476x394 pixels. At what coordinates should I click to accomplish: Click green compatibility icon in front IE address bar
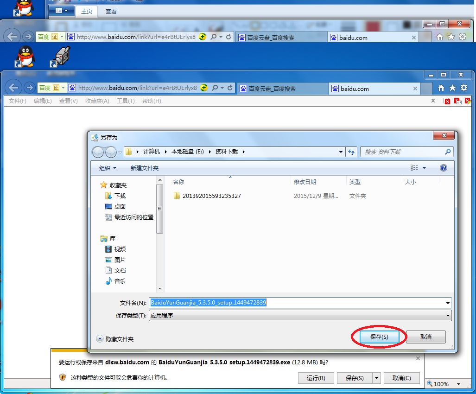point(204,88)
